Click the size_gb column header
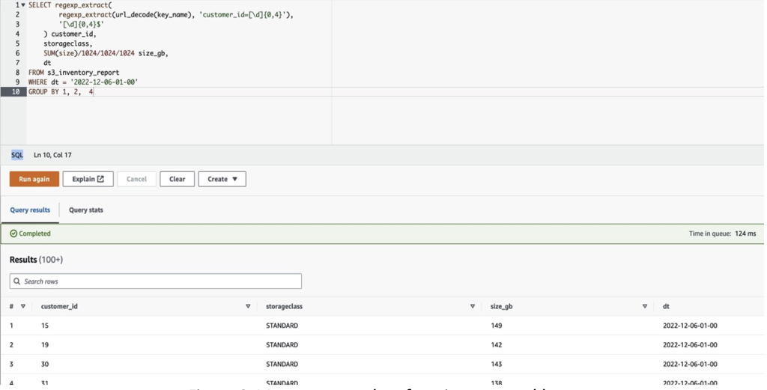 (502, 306)
